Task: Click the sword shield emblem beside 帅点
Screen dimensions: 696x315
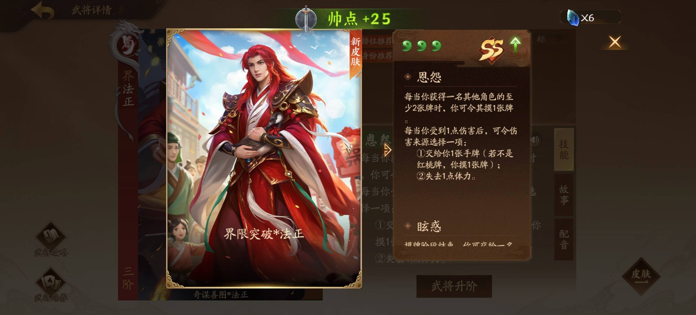Action: (306, 19)
